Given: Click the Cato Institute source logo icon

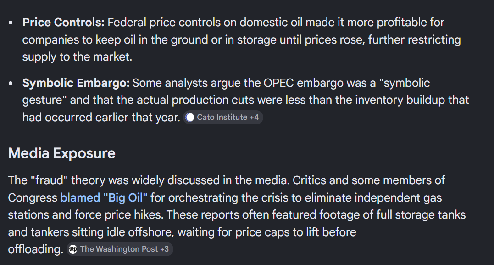Looking at the screenshot, I should [189, 118].
